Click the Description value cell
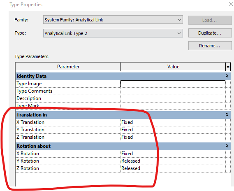The height and width of the screenshot is (191, 234). [x=173, y=98]
